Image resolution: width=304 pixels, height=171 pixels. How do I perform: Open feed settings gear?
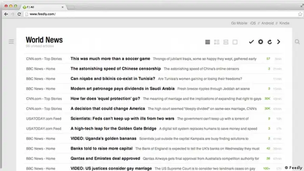pyautogui.click(x=260, y=42)
